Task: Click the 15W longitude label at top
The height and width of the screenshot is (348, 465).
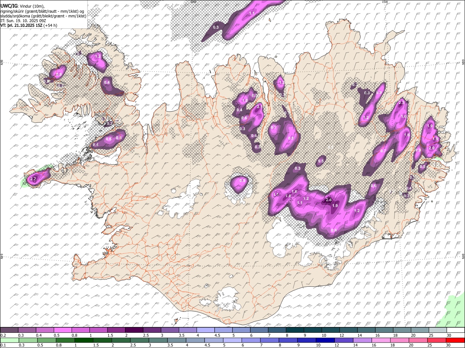Action: click(385, 1)
